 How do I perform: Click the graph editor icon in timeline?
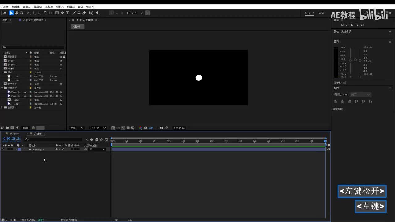(x=106, y=140)
